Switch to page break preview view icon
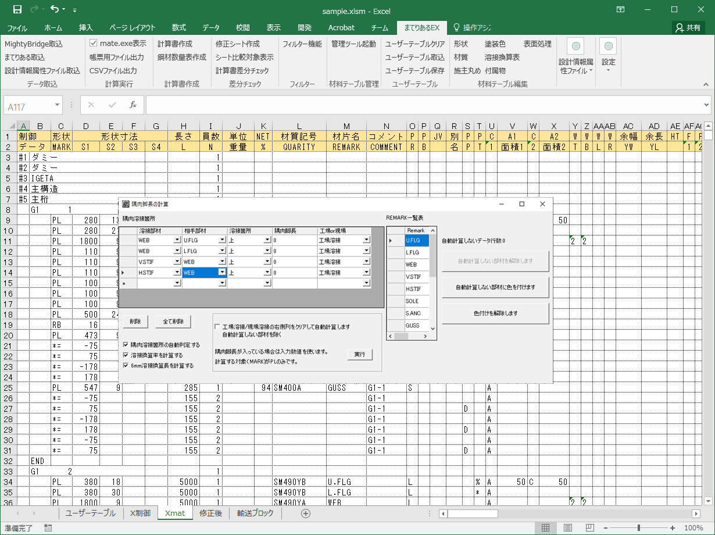Viewport: 715px width, 535px height. point(591,528)
